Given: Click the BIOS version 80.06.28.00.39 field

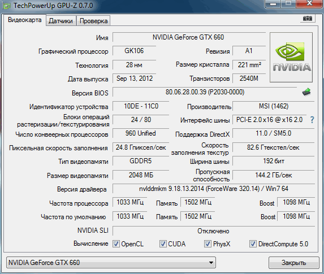Looking at the screenshot, I should (205, 92).
